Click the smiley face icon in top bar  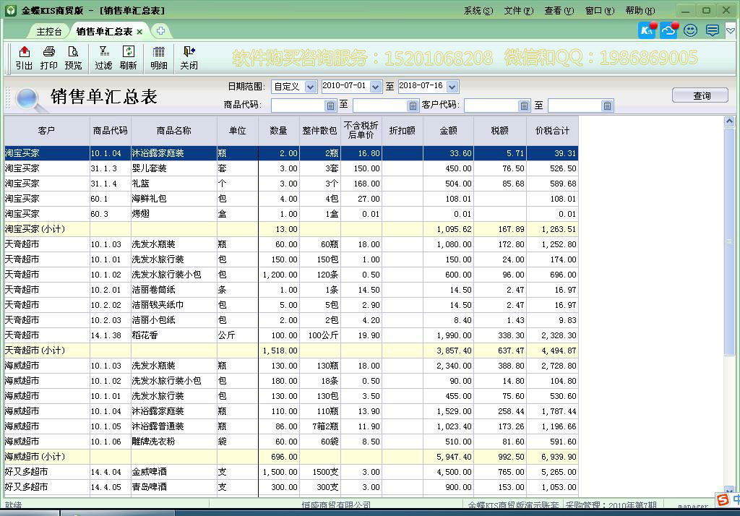[689, 30]
